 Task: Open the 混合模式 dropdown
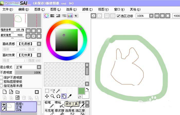point(39,67)
